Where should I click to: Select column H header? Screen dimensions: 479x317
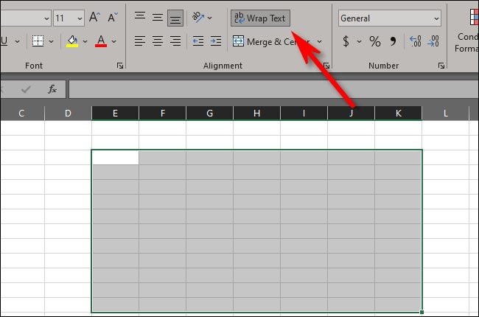coord(256,113)
